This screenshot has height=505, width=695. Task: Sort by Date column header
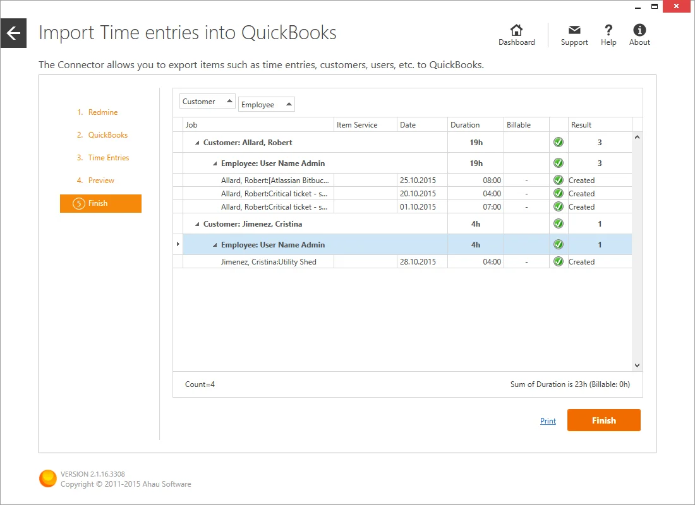422,125
